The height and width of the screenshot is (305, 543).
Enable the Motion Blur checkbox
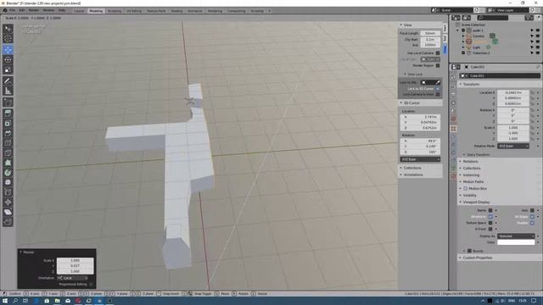tap(466, 188)
